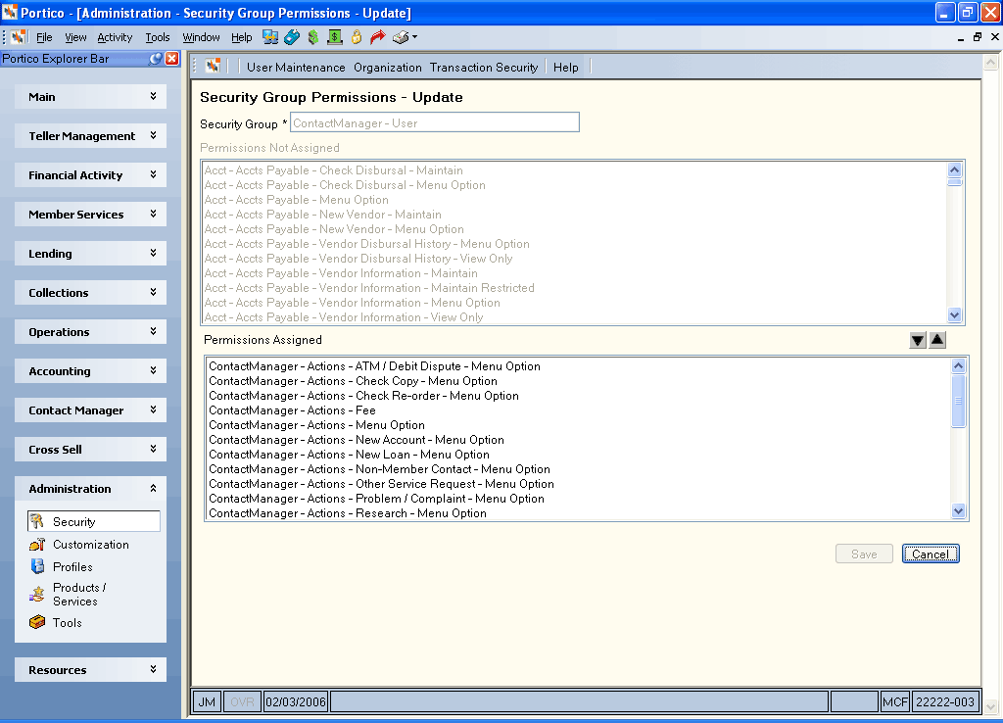This screenshot has width=1003, height=723.
Task: Expand the Collections section
Action: (x=90, y=292)
